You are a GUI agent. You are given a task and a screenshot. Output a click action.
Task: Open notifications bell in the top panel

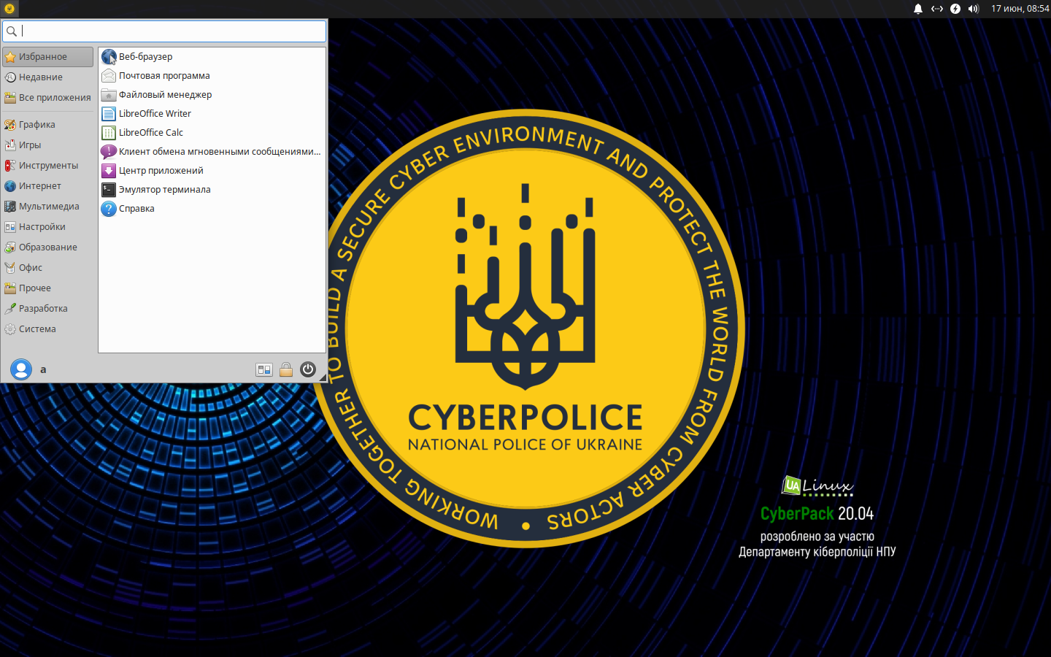pyautogui.click(x=918, y=9)
